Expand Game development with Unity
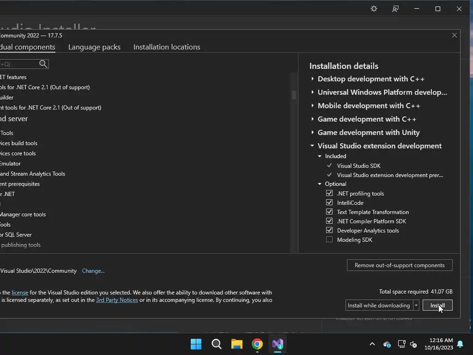This screenshot has width=473, height=355. point(313,132)
